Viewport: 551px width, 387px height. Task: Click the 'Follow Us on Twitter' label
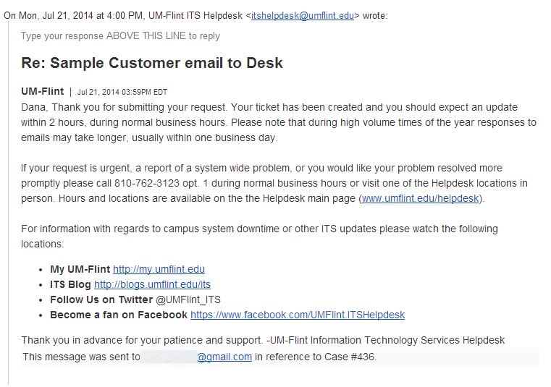[x=101, y=299]
